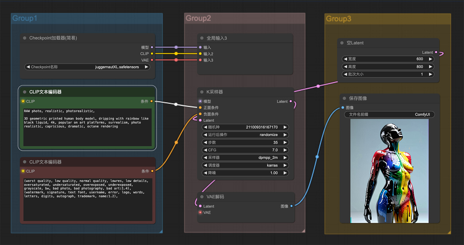Click the VAE output port on Checkpoint loader
Image resolution: width=464 pixels, height=245 pixels.
click(152, 60)
